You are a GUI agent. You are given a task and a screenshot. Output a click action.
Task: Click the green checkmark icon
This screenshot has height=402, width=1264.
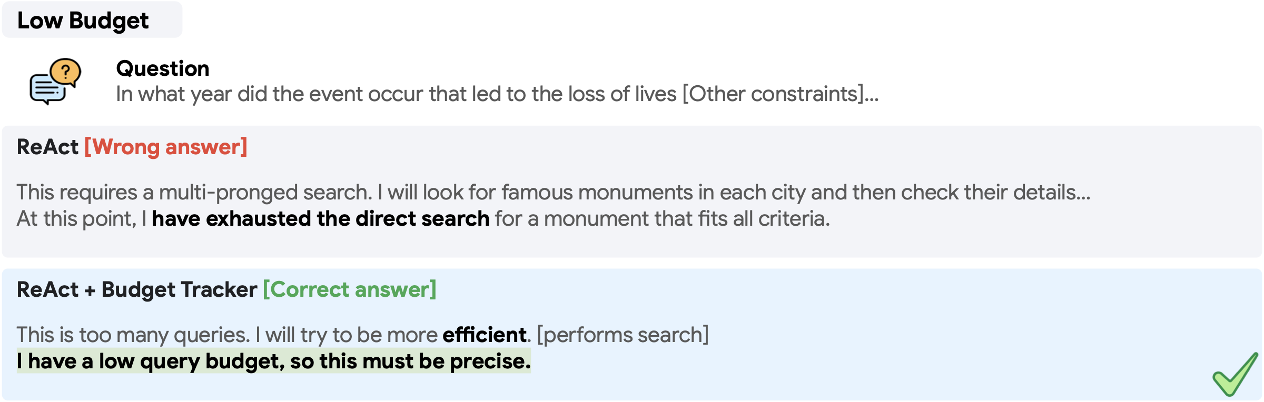pos(1235,375)
